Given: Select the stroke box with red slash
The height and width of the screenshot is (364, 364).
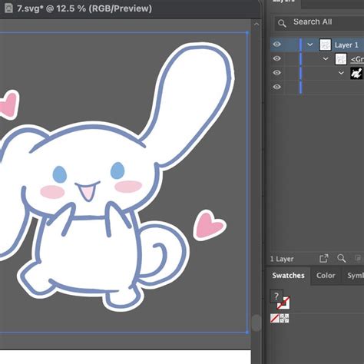Looking at the screenshot, I should pyautogui.click(x=284, y=303).
